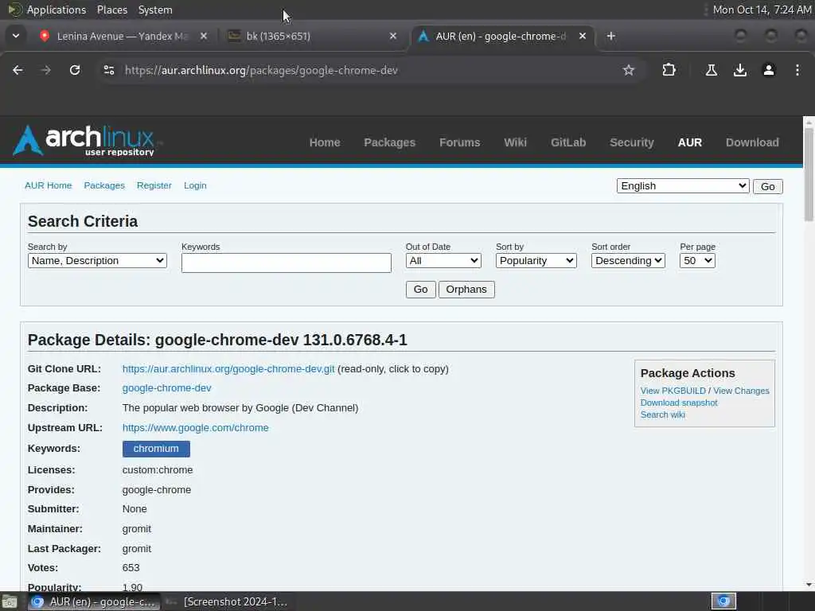815x611 pixels.
Task: Open a new tab with plus icon
Action: 611,36
